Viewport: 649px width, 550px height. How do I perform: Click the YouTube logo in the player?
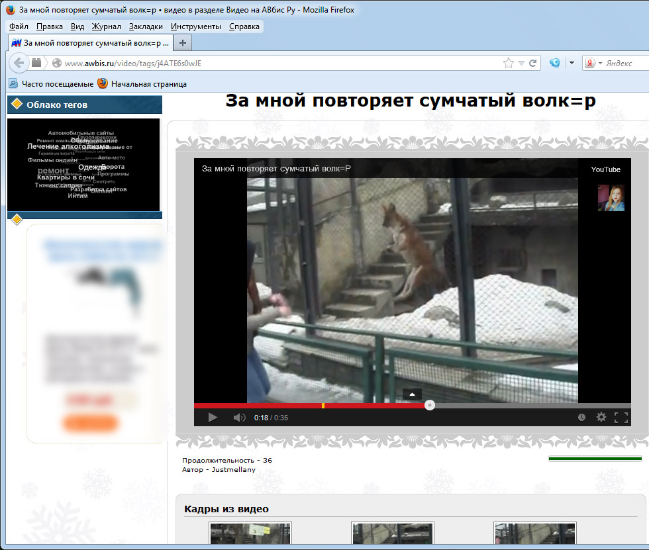pyautogui.click(x=605, y=169)
